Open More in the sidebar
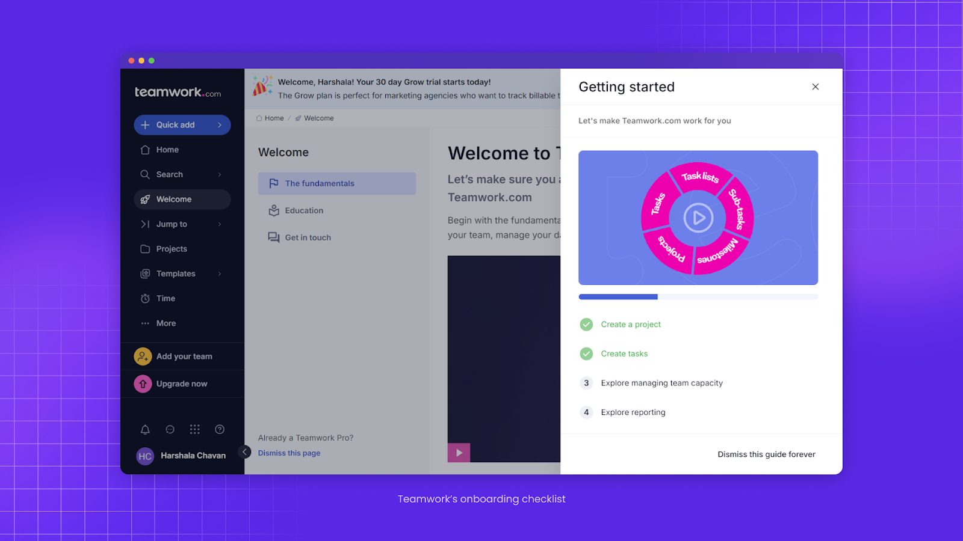Viewport: 963px width, 541px height. pyautogui.click(x=182, y=323)
